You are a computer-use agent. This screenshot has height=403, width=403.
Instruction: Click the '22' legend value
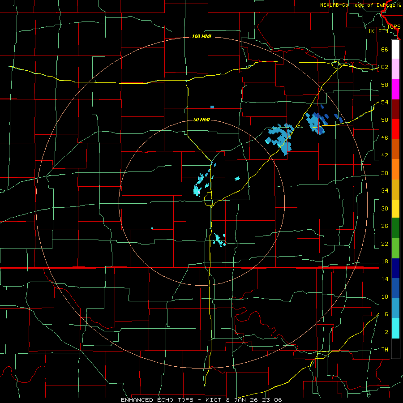pos(385,244)
